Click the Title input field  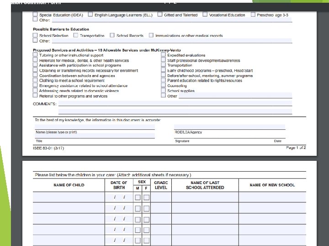(95, 136)
